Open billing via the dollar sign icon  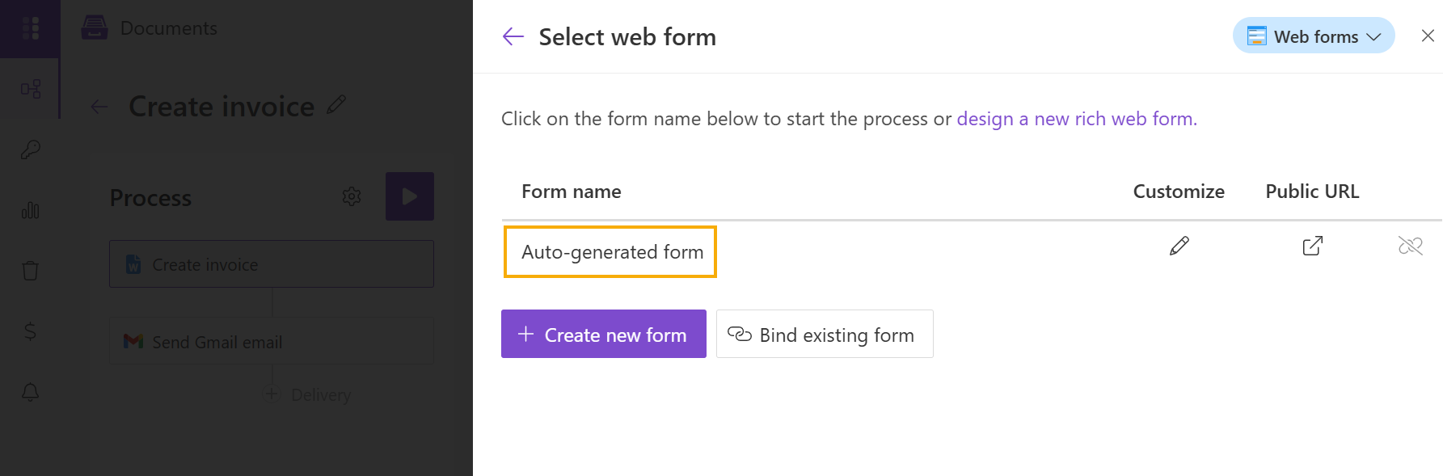tap(30, 331)
